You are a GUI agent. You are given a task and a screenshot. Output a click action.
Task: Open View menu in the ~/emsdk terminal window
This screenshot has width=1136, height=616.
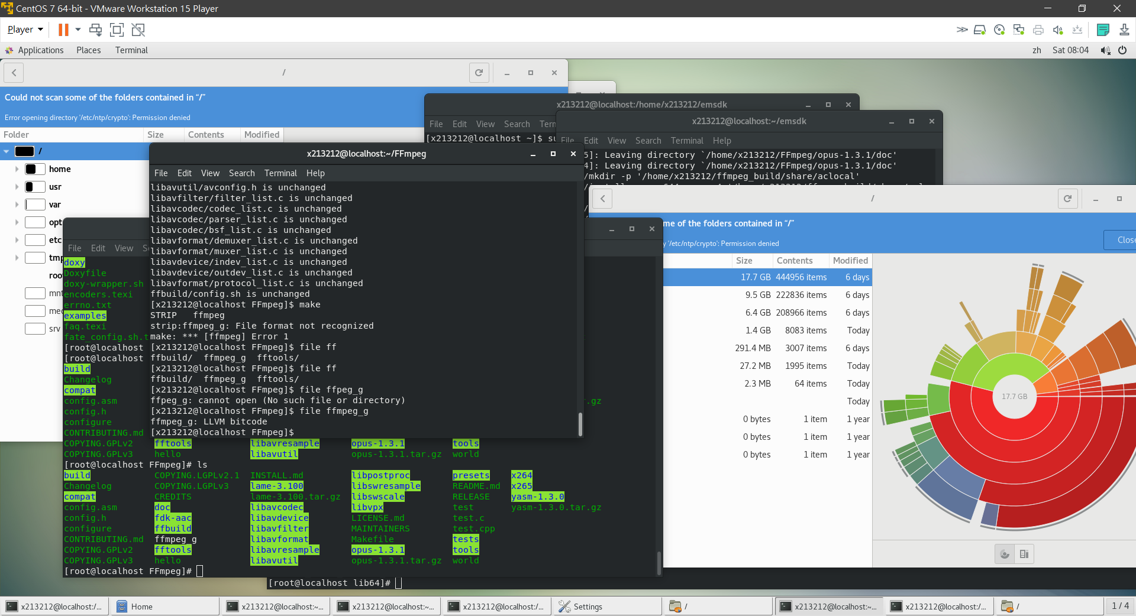[617, 141]
